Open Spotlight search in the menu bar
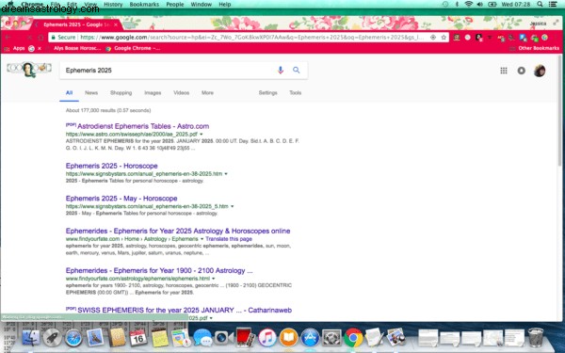The image size is (565, 353). coord(540,5)
